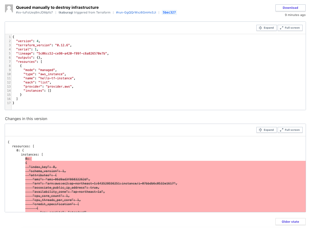This screenshot has height=228, width=312.
Task: Open commit 5bec327
Action: coord(169,12)
